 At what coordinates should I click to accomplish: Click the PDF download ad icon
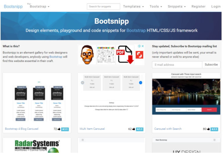click(125, 55)
